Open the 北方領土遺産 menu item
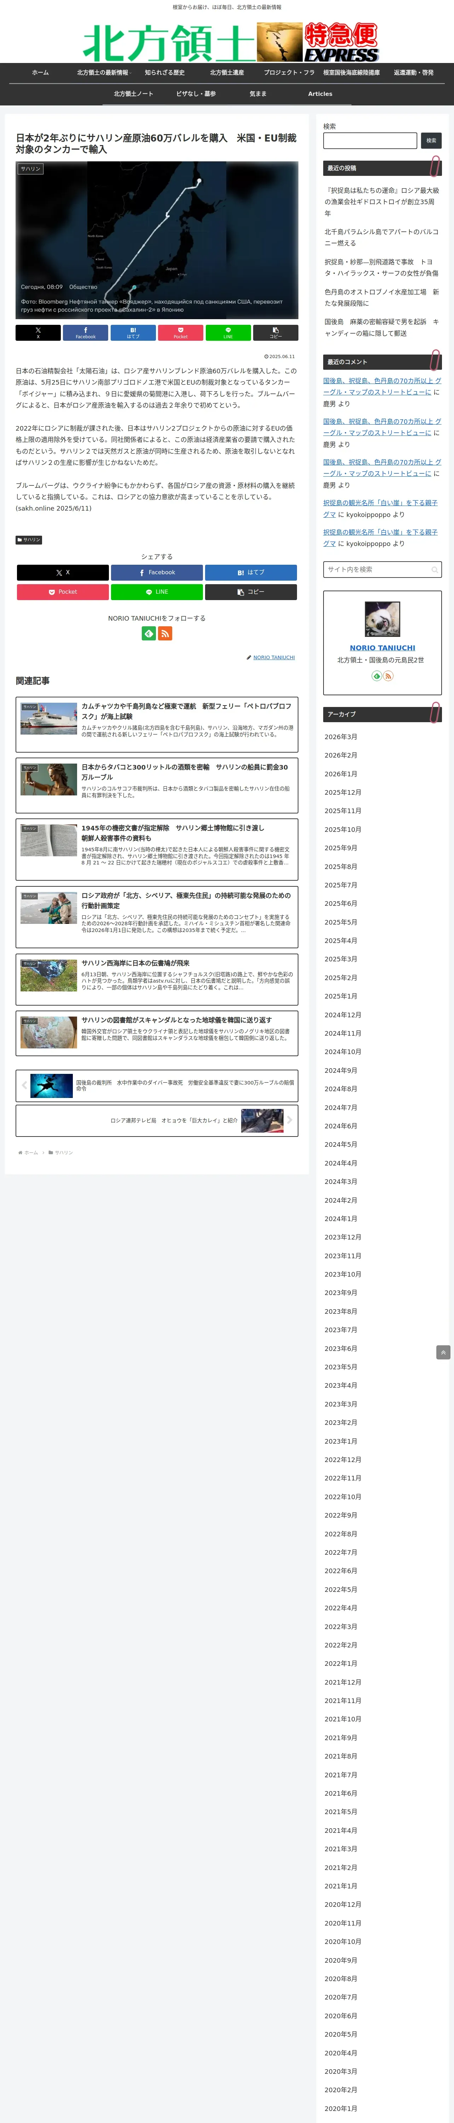454x2123 pixels. click(227, 73)
